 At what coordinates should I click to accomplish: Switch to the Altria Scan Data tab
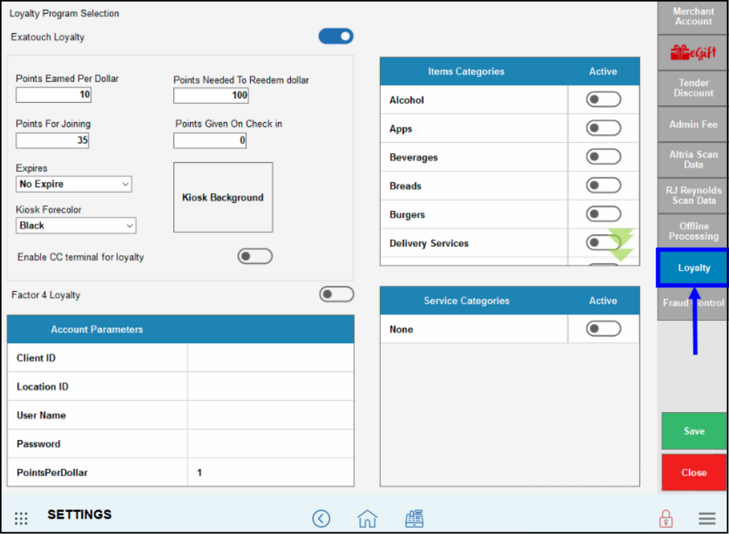click(693, 160)
